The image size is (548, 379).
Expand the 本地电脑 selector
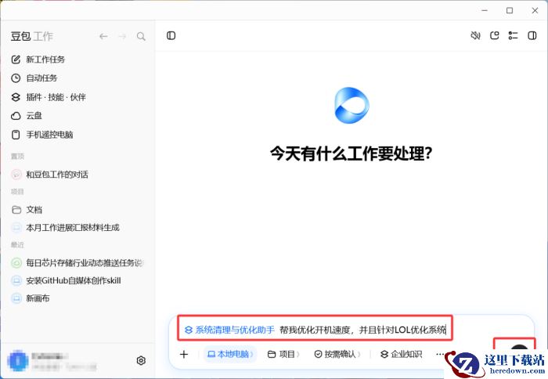point(230,354)
